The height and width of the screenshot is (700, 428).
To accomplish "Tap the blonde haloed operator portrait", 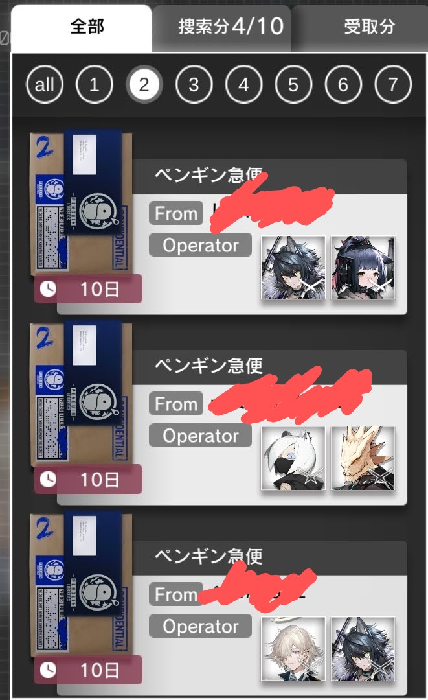I will coord(293,649).
